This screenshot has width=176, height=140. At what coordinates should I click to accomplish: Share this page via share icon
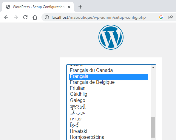pos(171,17)
